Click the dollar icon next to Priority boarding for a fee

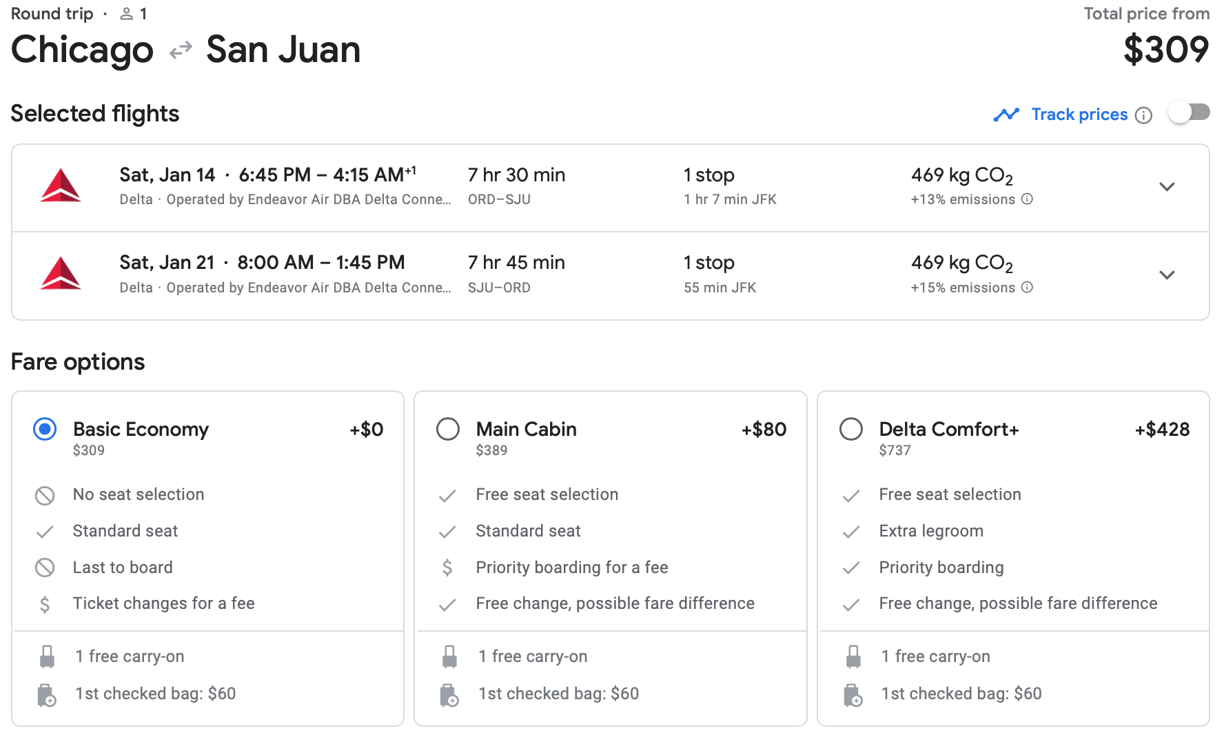coord(447,568)
